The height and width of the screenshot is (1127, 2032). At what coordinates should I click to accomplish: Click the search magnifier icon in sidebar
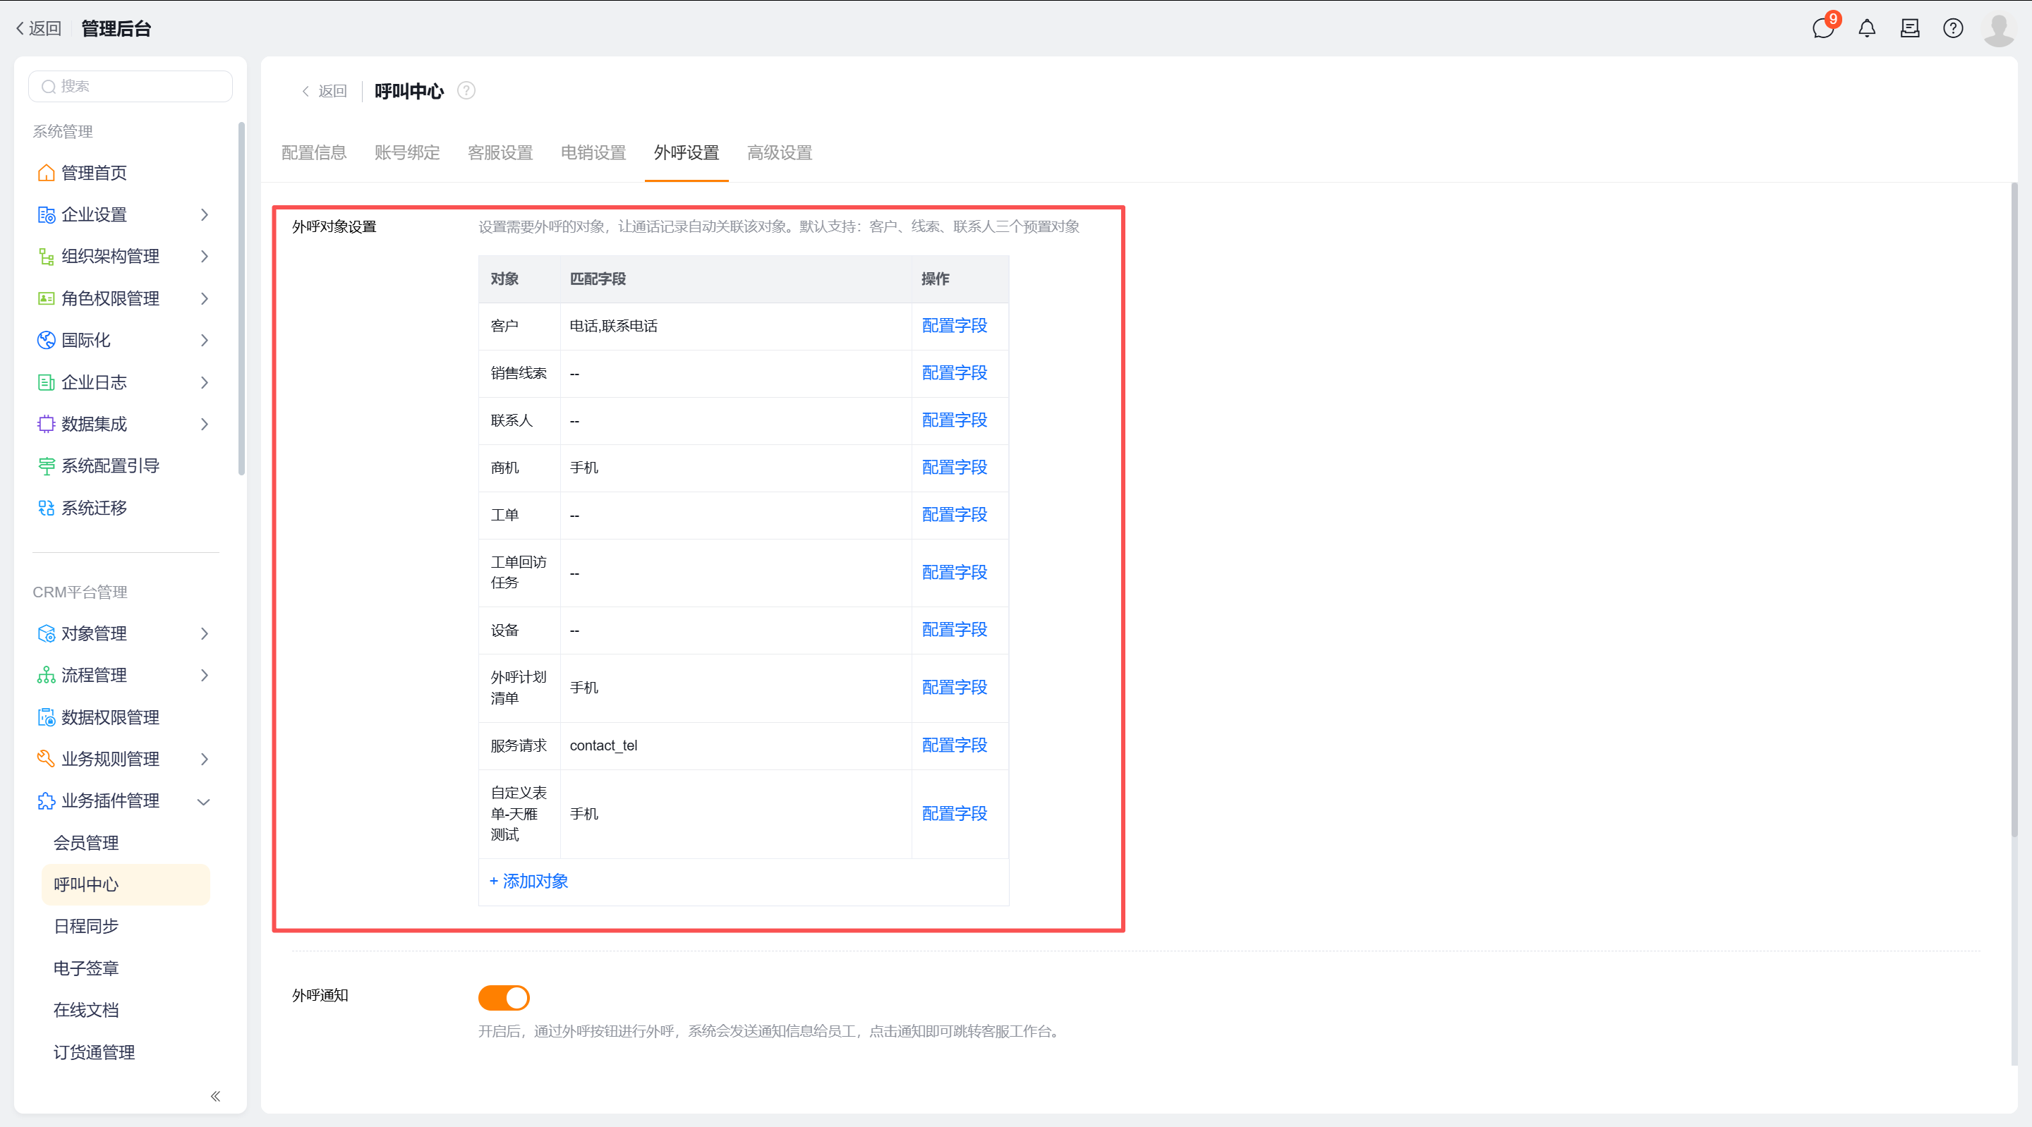click(49, 87)
